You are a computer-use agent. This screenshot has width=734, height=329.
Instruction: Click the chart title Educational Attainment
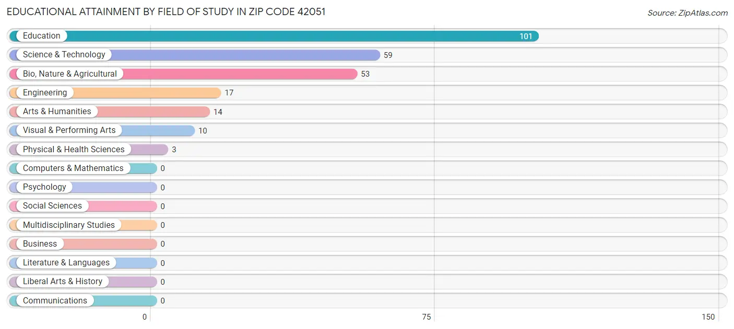[166, 11]
